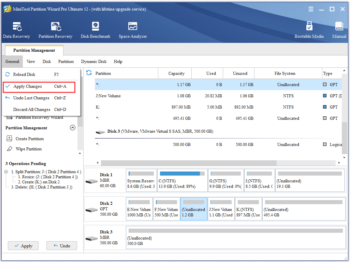Open the Space Analyzer tool
The width and height of the screenshot is (350, 262).
[133, 30]
